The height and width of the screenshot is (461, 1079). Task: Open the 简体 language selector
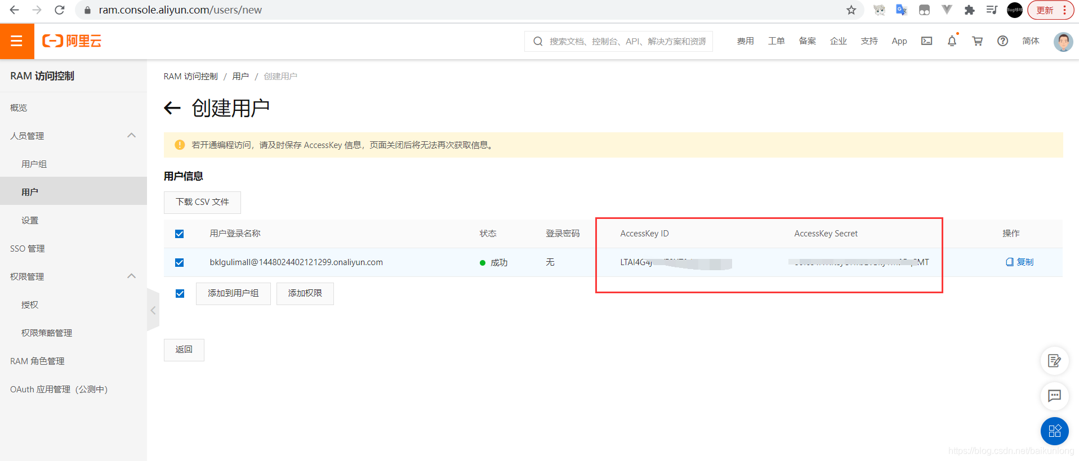(1031, 41)
